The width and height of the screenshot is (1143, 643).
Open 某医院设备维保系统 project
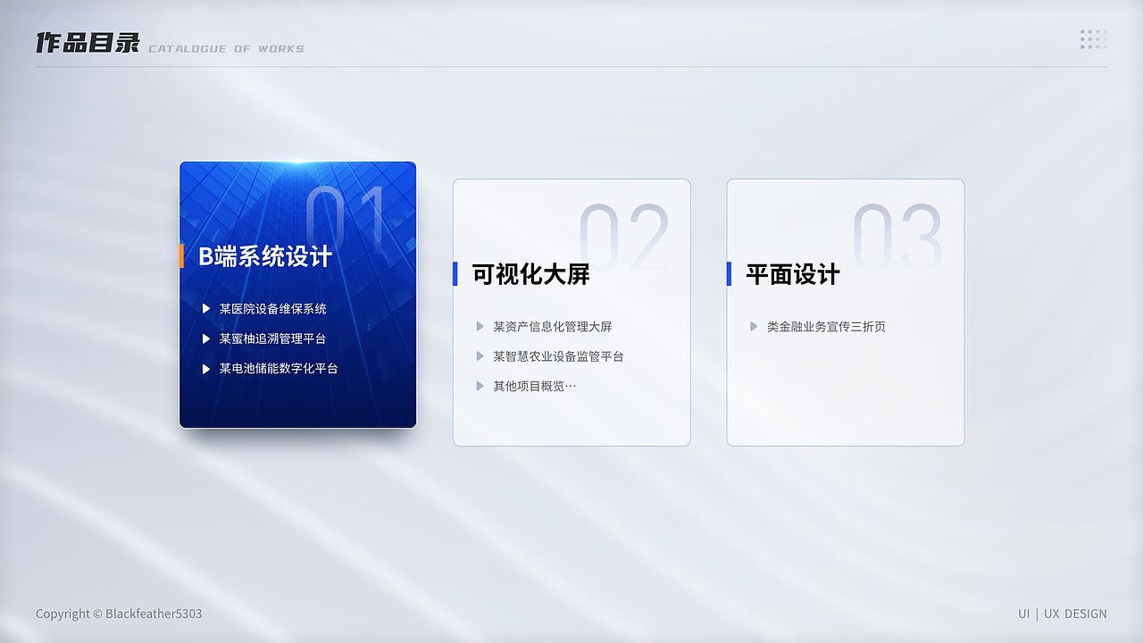tap(273, 308)
